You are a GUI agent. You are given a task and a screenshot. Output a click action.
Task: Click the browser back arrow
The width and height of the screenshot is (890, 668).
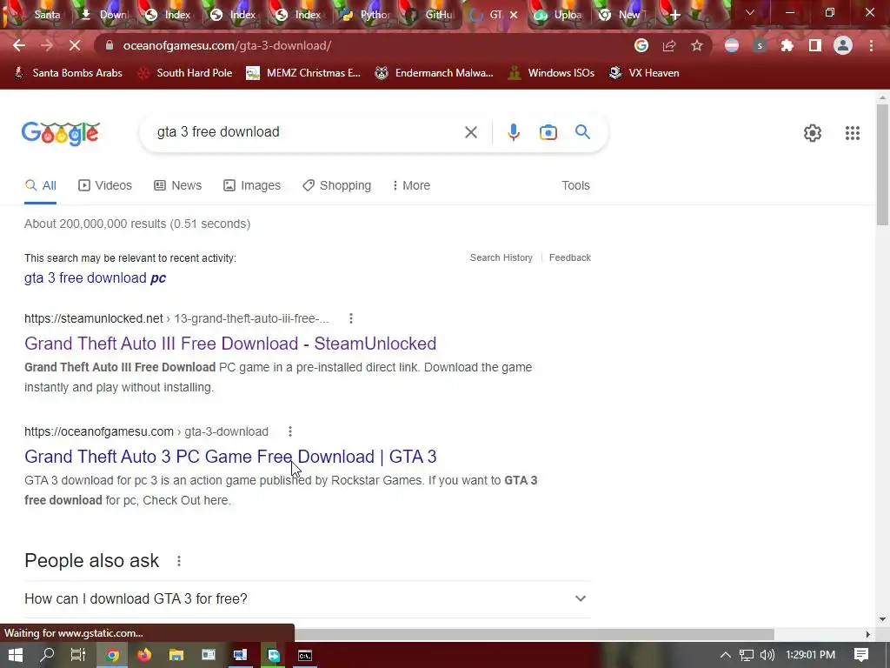19,45
